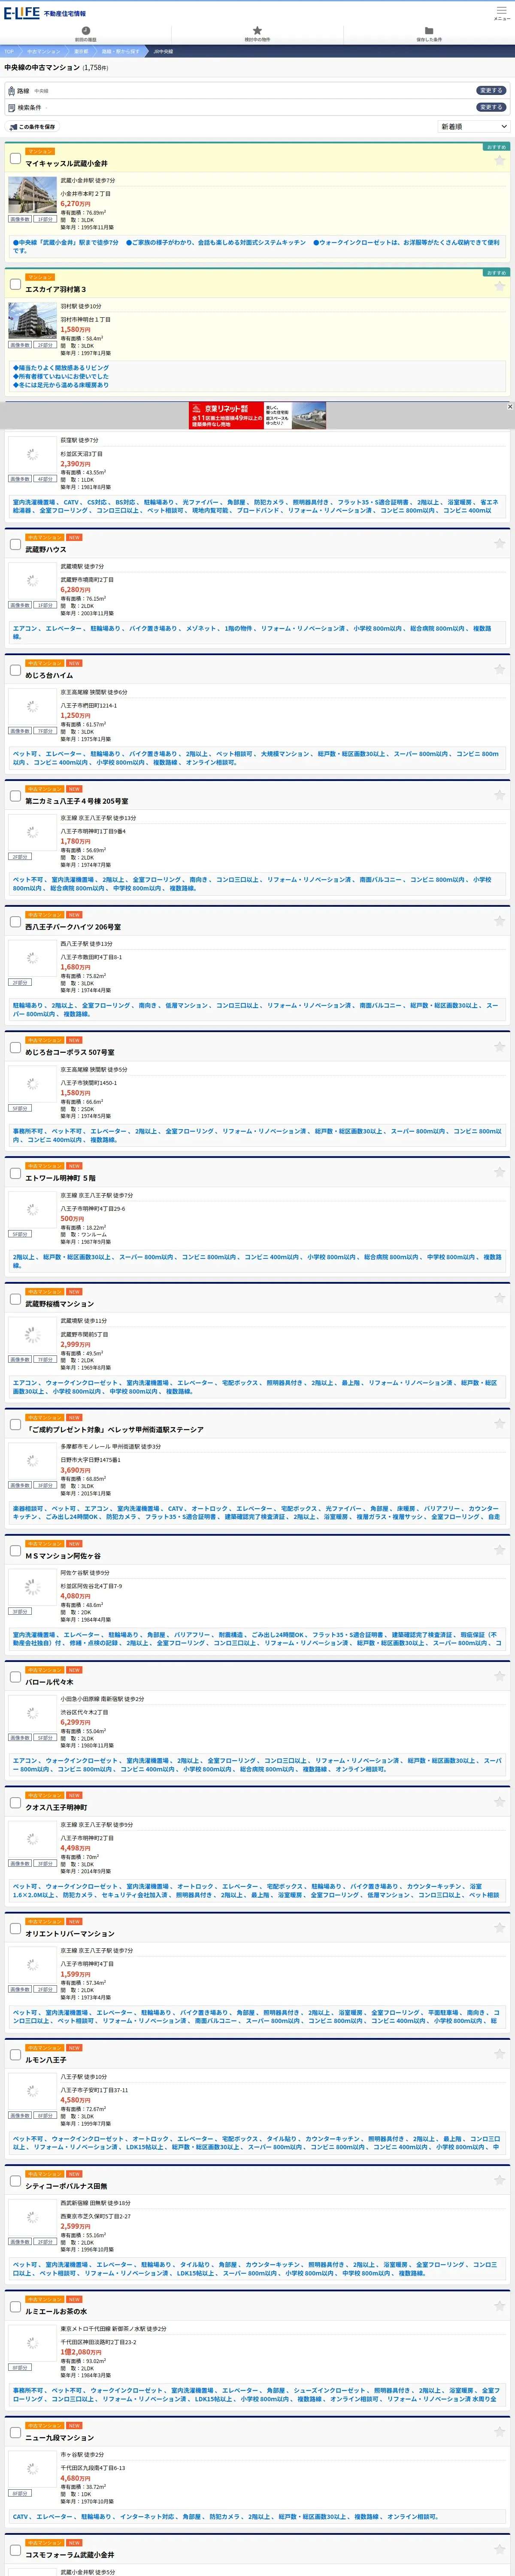
Task: Click 中央線の中古マンション heading
Action: click(42, 68)
